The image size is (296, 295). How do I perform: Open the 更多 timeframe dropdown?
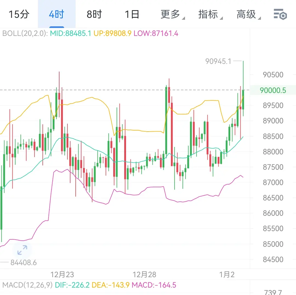click(x=172, y=14)
